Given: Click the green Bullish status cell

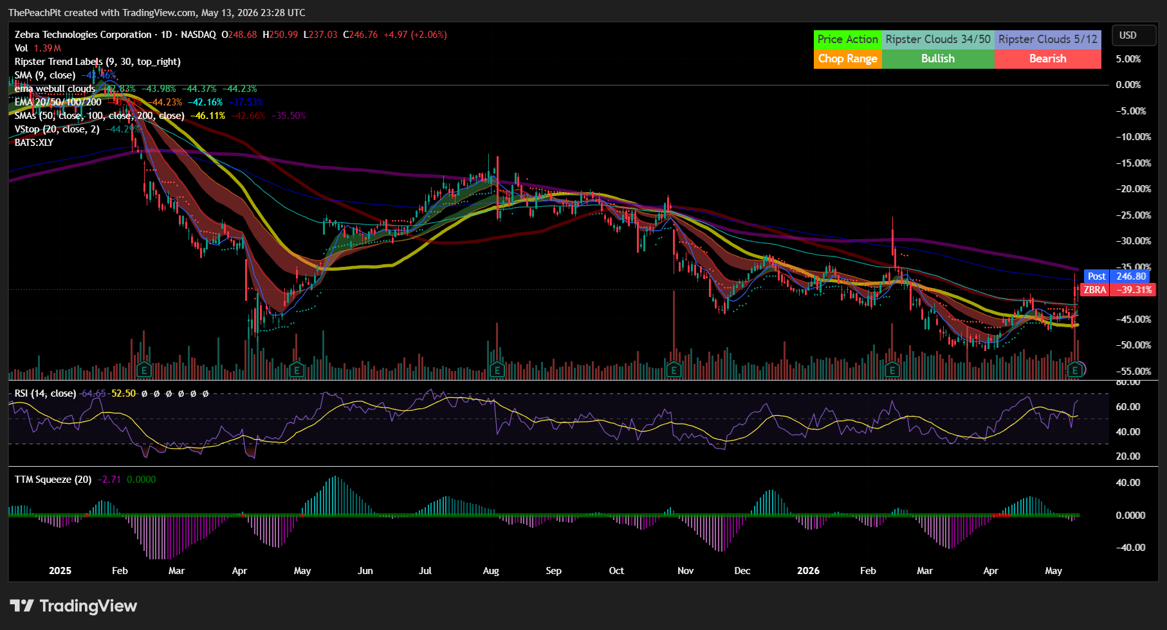Looking at the screenshot, I should point(937,59).
